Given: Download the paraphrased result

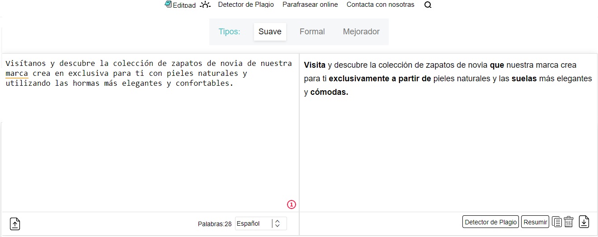Looking at the screenshot, I should point(584,222).
